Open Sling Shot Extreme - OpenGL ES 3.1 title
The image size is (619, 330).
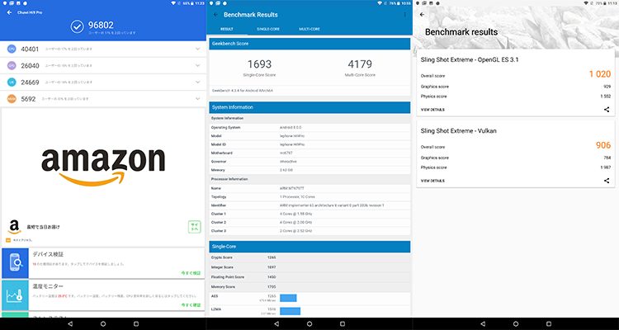(470, 60)
